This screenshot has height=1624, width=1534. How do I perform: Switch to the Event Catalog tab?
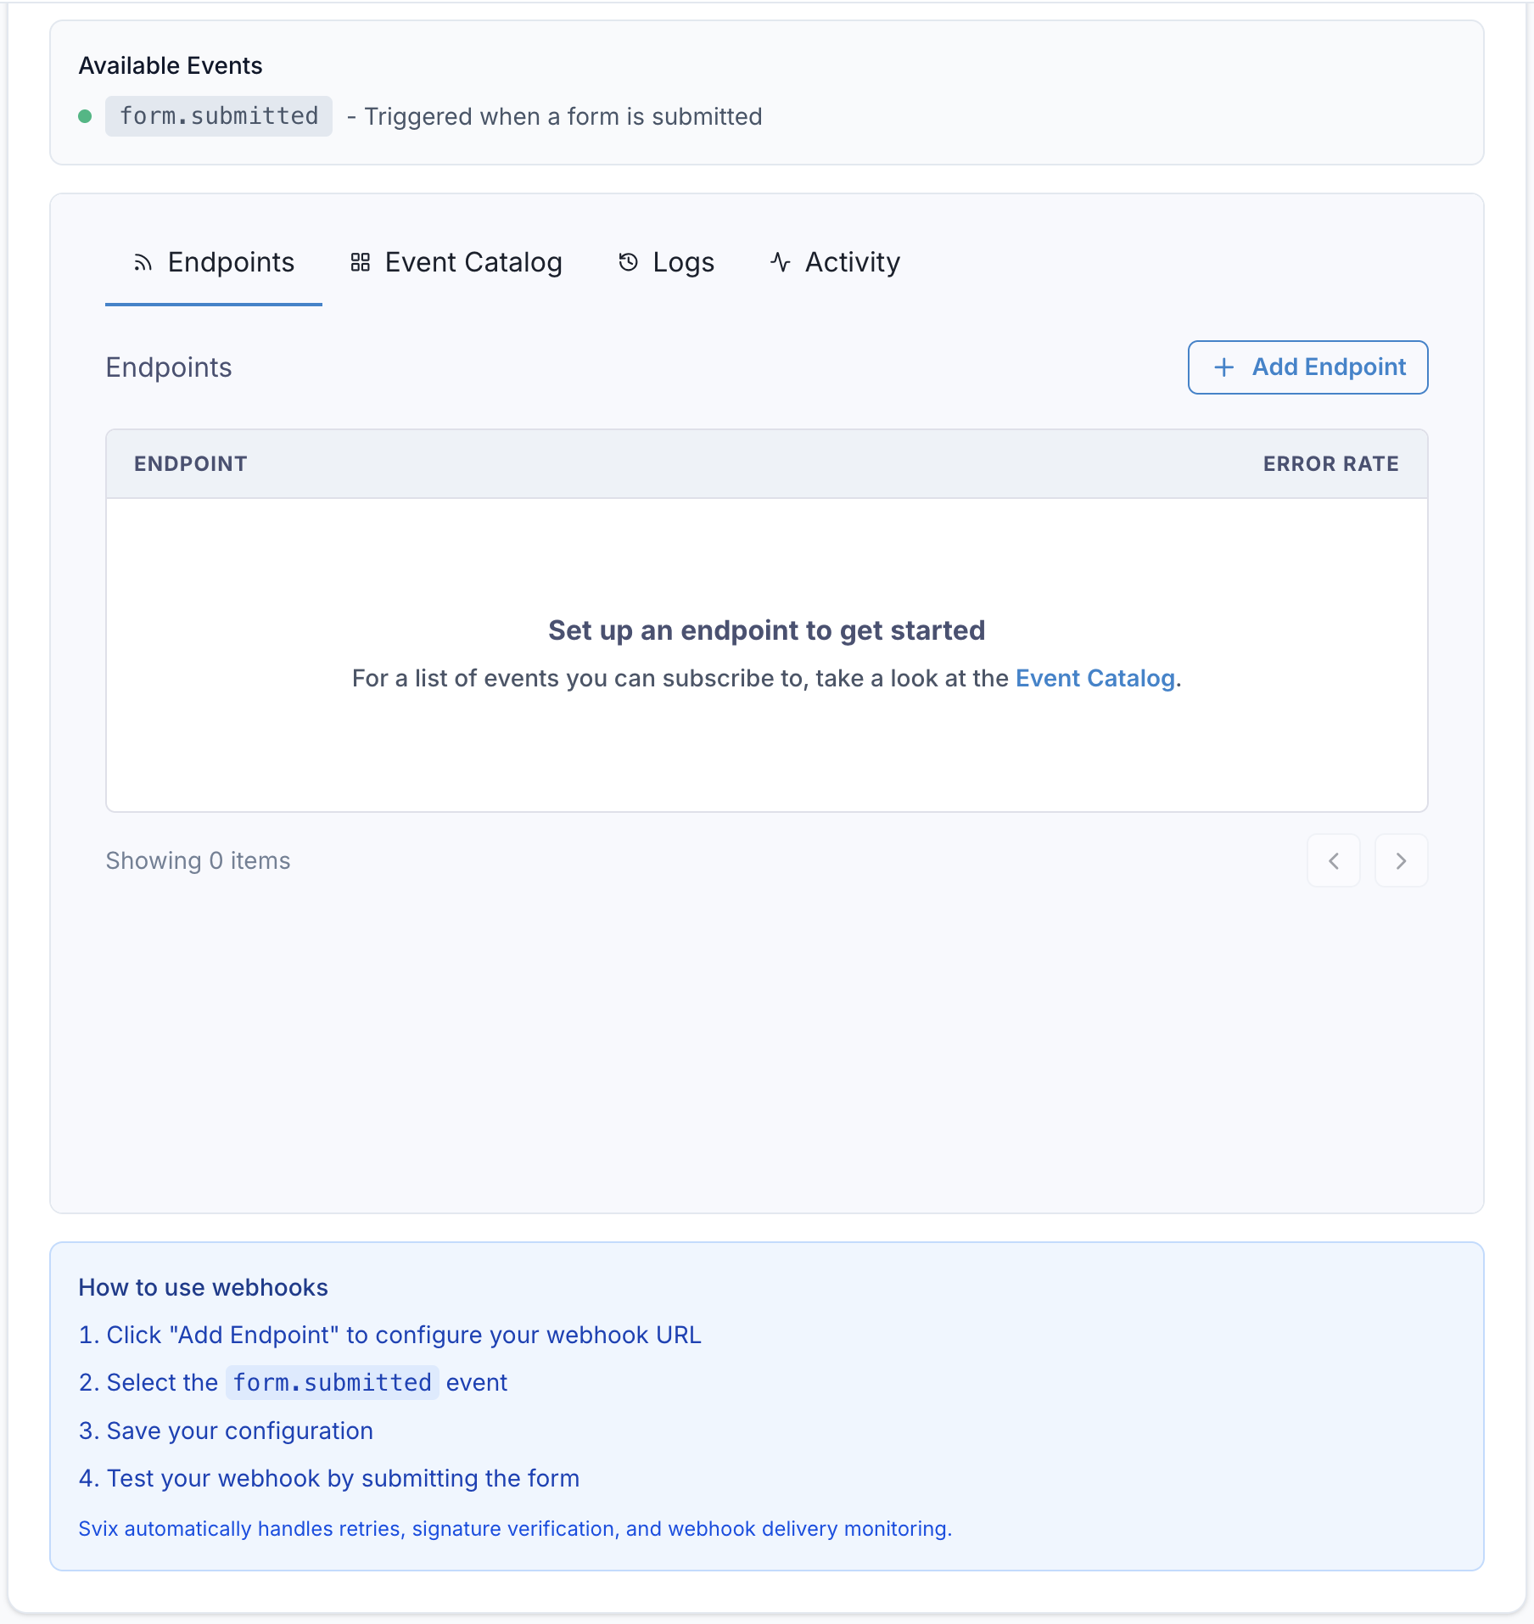coord(456,262)
